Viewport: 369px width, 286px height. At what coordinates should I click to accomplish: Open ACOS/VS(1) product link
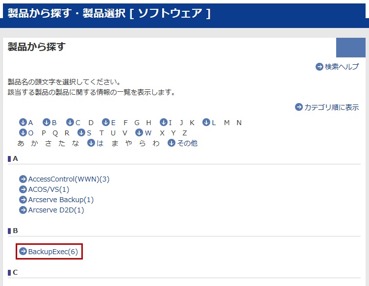49,189
